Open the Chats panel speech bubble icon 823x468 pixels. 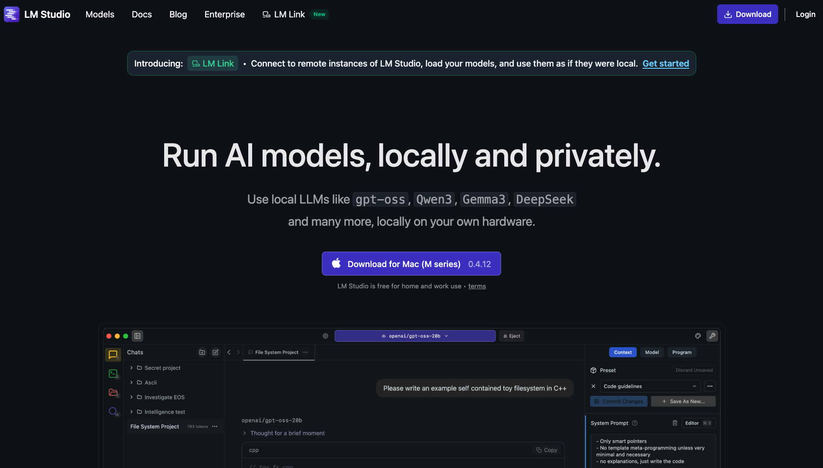click(x=113, y=354)
